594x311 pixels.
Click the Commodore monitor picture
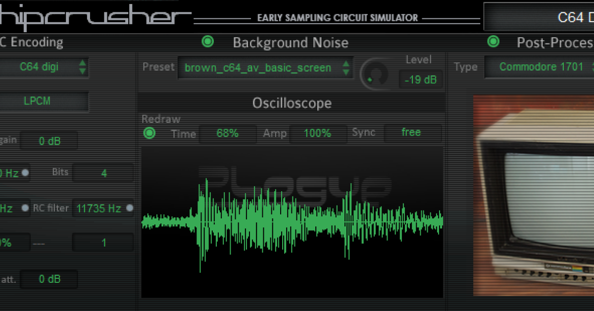click(534, 196)
